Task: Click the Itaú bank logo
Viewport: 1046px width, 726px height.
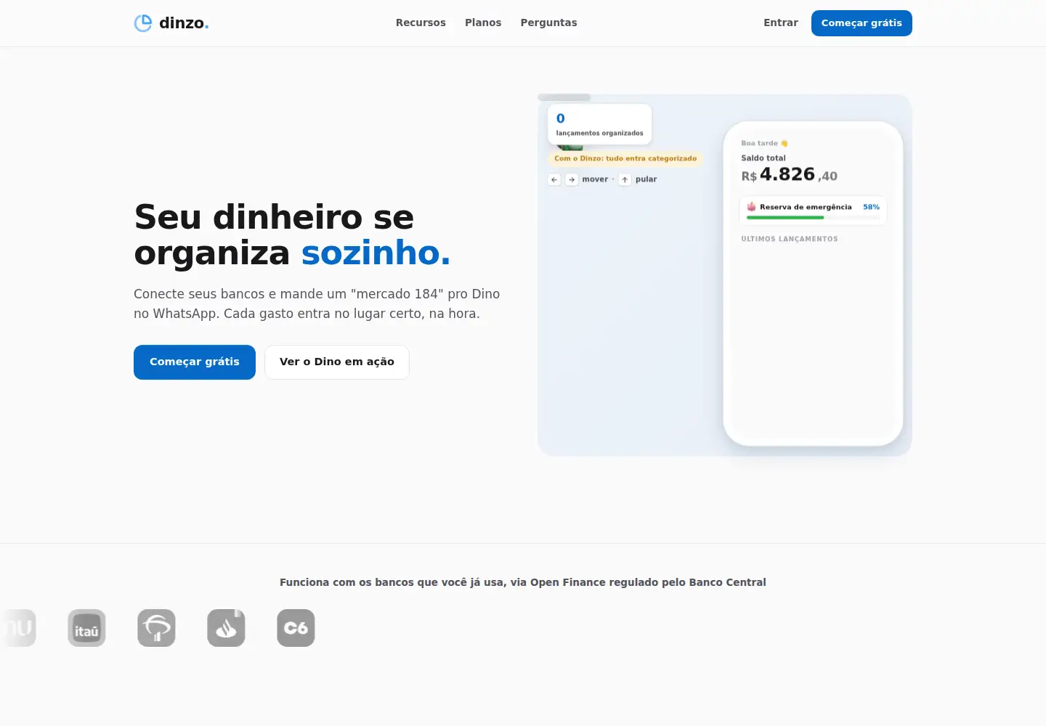Action: click(x=86, y=628)
